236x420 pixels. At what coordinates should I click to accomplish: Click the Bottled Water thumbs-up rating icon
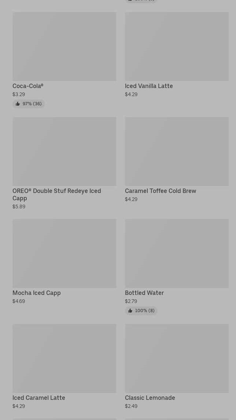[x=130, y=311]
